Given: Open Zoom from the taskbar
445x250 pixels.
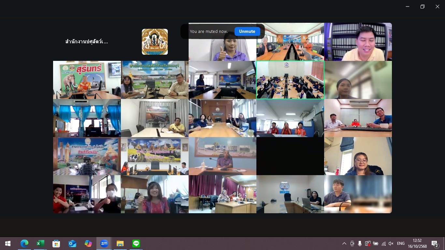Looking at the screenshot, I should (x=104, y=243).
